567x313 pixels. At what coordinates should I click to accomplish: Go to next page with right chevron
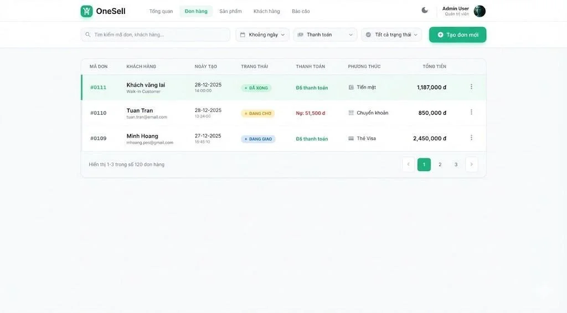point(471,165)
